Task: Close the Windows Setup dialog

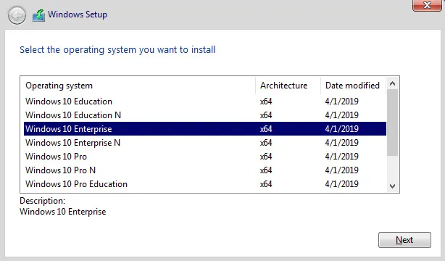Action: coord(427,5)
